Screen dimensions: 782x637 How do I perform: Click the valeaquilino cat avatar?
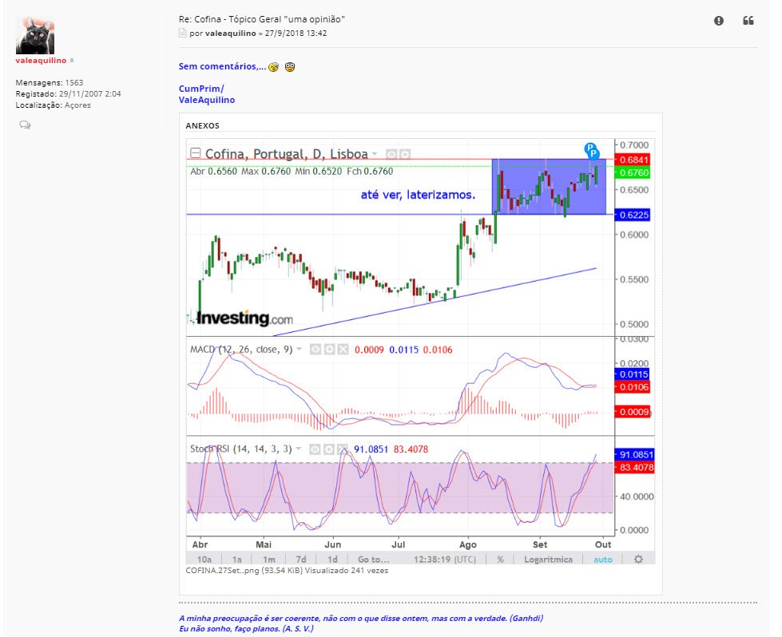(35, 35)
